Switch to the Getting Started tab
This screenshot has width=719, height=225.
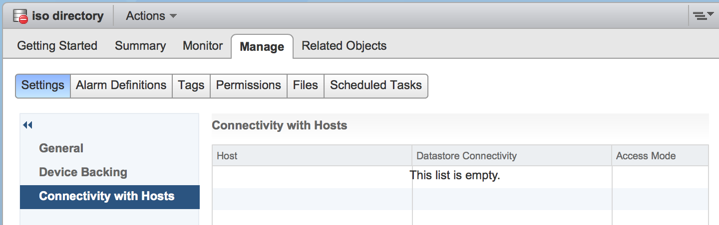[57, 46]
